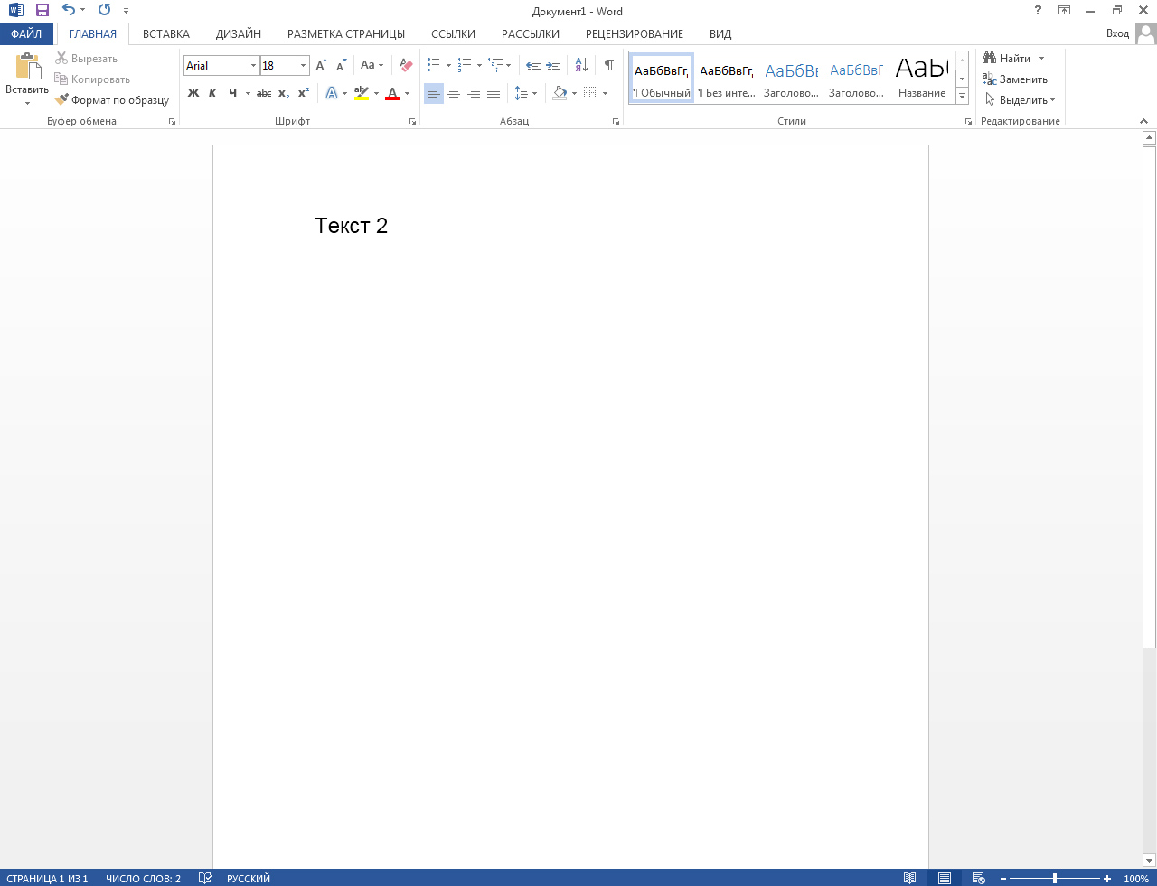
Task: Switch to the ССЫЛКИ tab
Action: [453, 34]
